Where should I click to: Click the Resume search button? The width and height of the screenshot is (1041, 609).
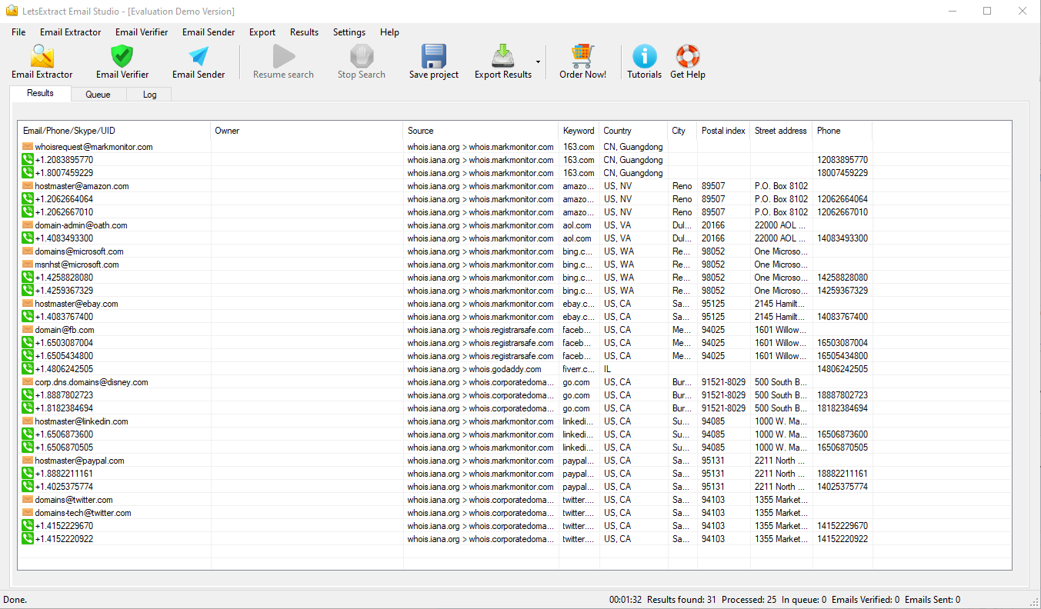click(283, 62)
